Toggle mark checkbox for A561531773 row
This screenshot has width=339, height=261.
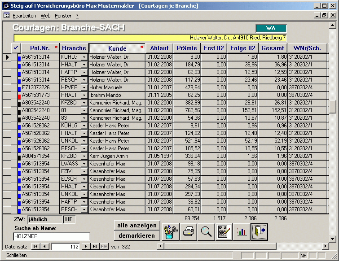tap(14, 95)
